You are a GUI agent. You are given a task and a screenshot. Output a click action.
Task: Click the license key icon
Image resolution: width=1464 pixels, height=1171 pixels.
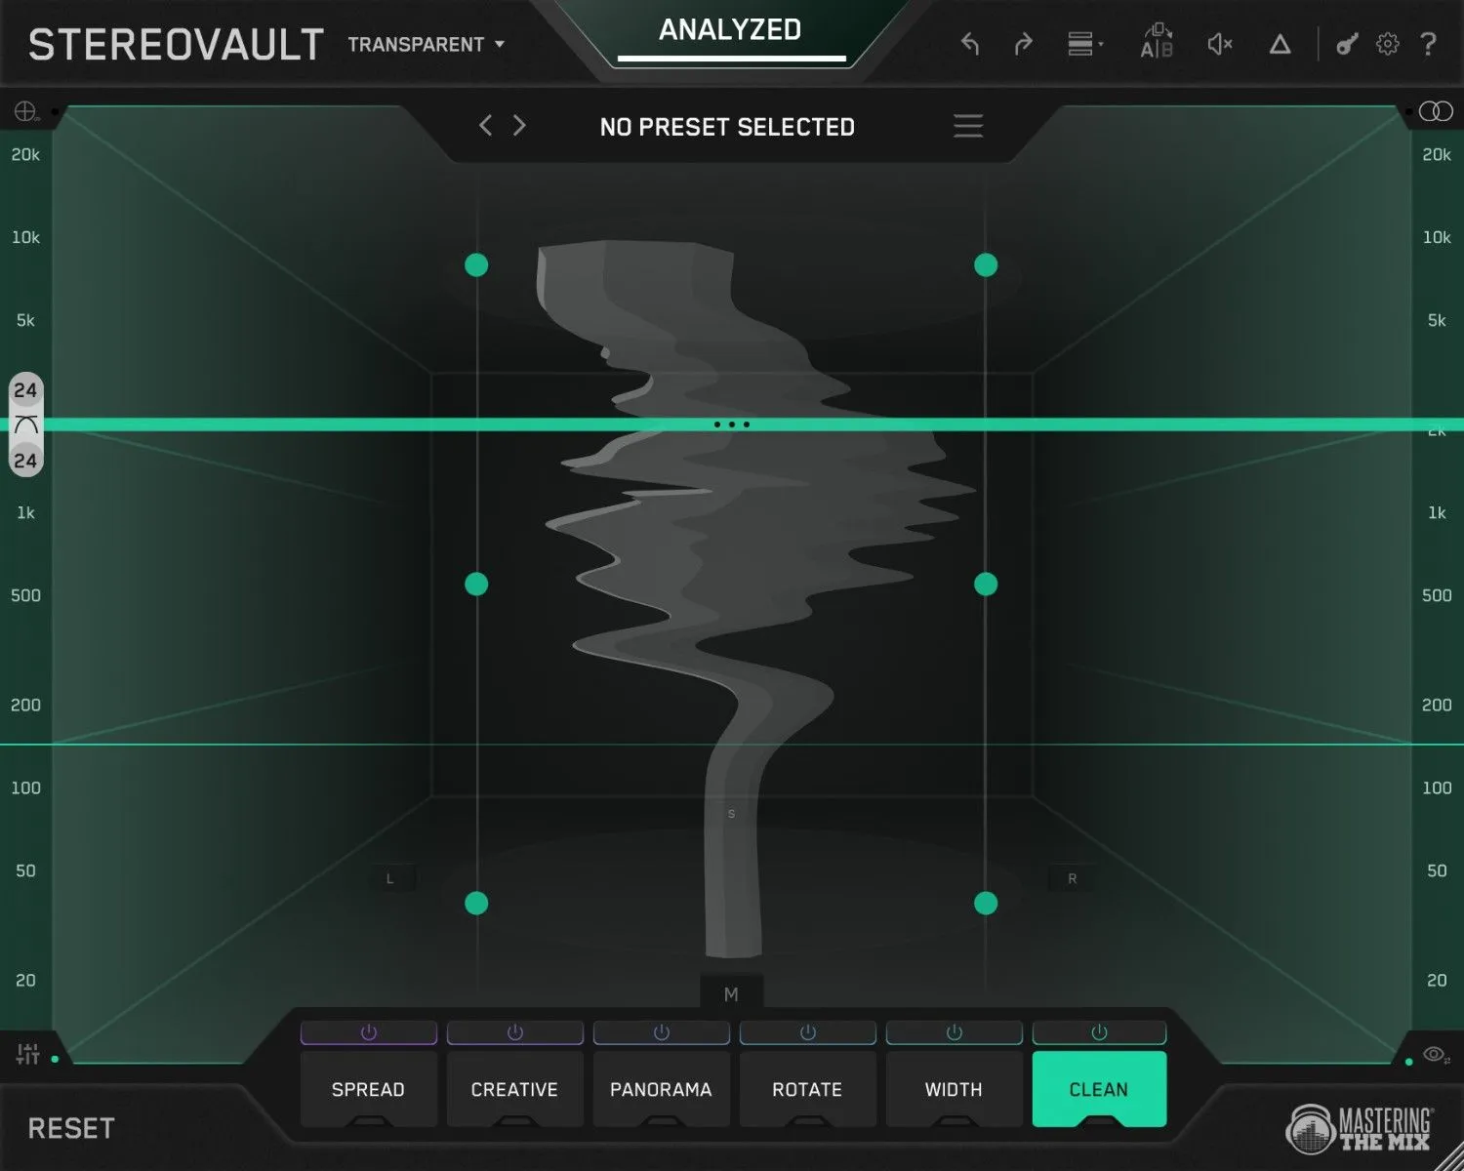click(1347, 44)
